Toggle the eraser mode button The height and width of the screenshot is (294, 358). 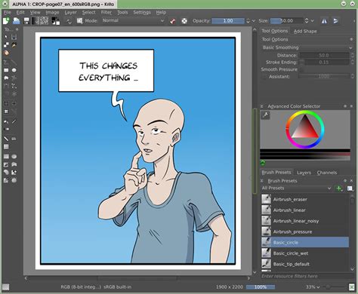[172, 21]
